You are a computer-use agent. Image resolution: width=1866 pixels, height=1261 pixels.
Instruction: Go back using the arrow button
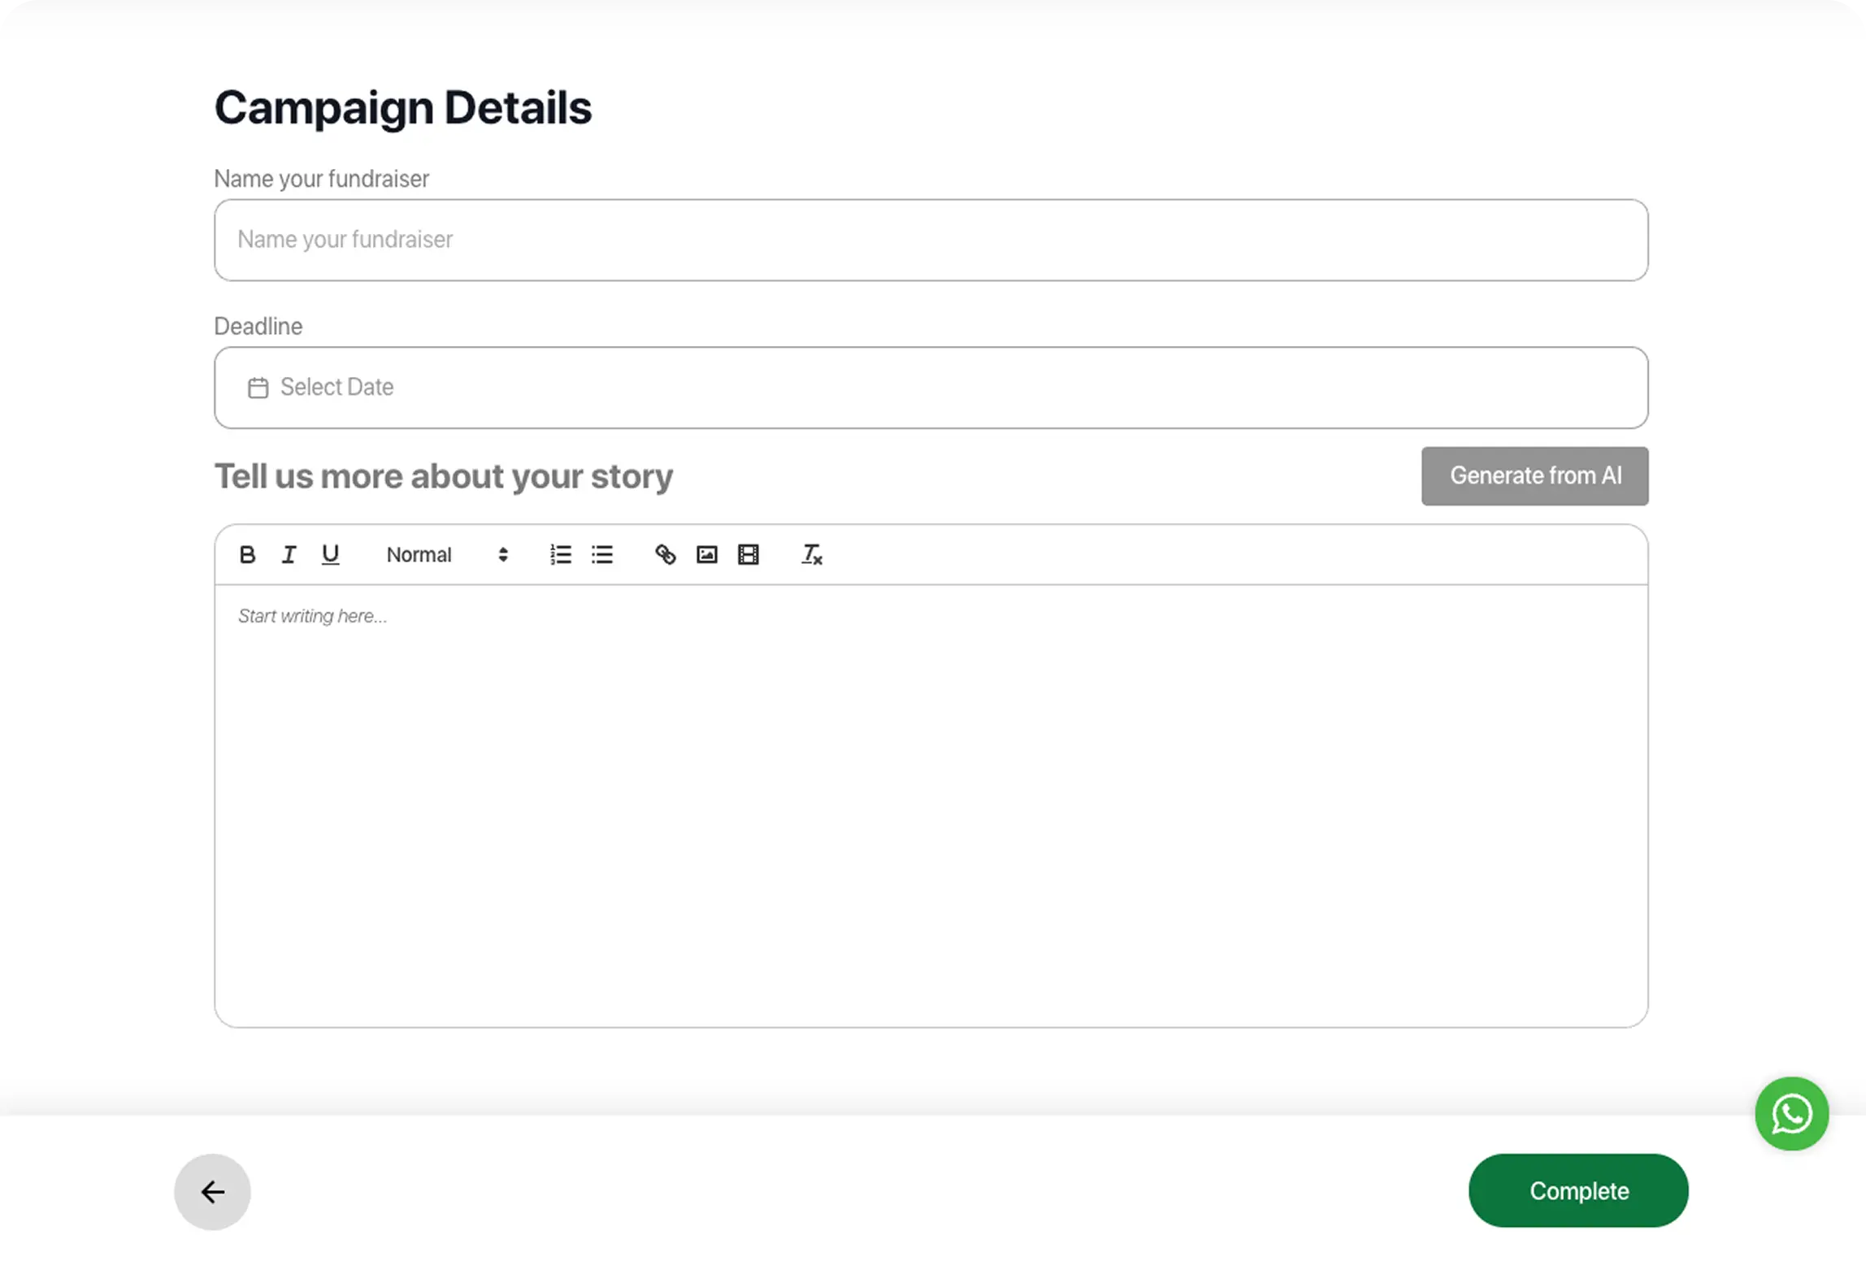click(x=212, y=1192)
